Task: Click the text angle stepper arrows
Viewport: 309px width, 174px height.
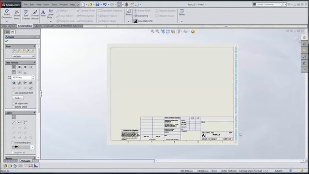Action: click(33, 77)
